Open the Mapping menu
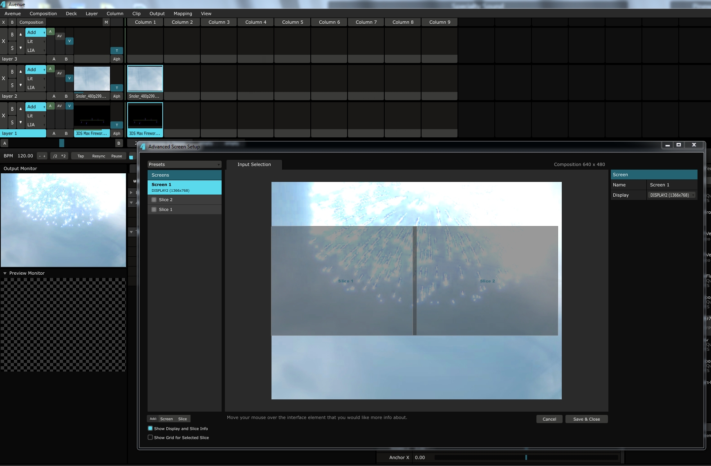 tap(182, 13)
